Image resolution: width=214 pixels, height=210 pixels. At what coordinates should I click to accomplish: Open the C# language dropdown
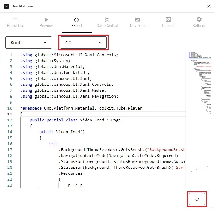click(83, 42)
